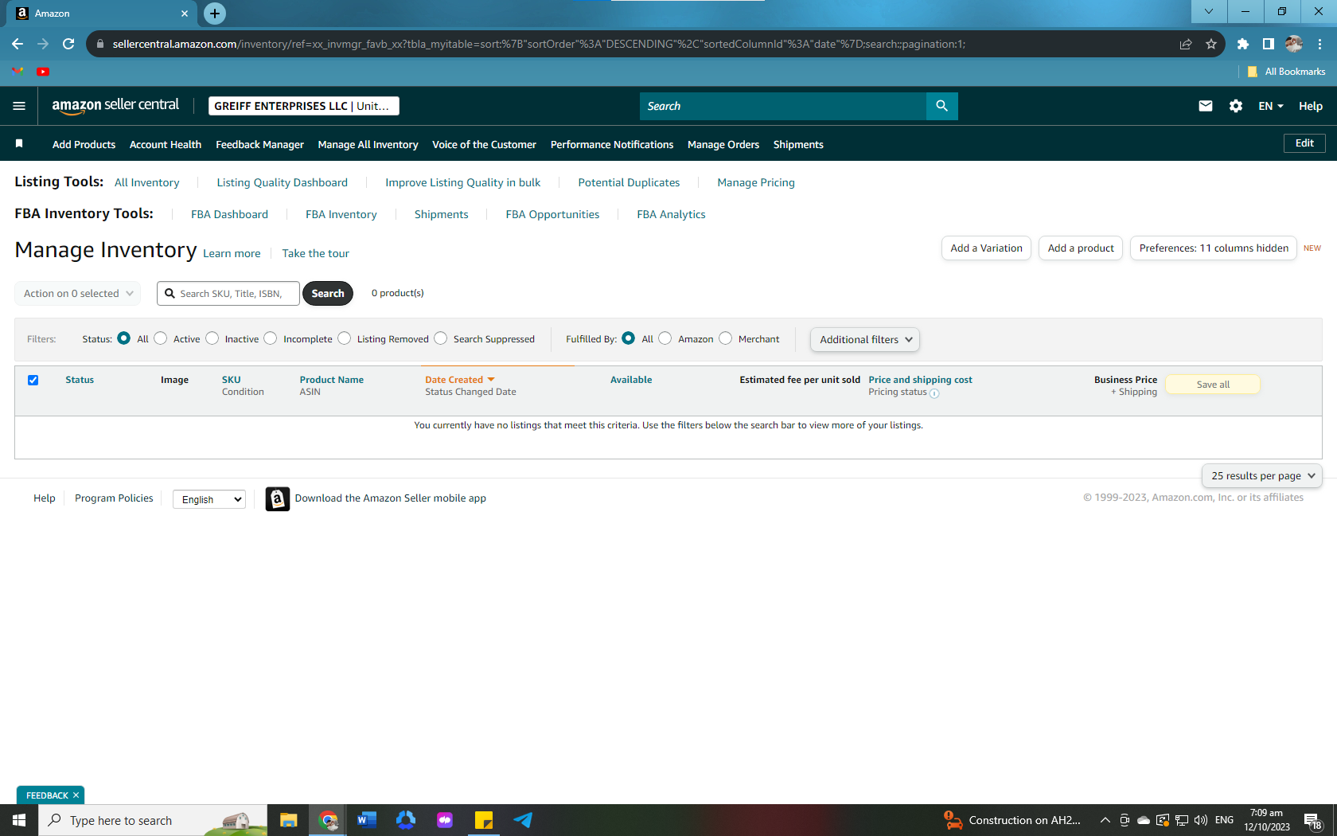1337x836 pixels.
Task: Bookmark this page with the star icon
Action: click(x=1211, y=44)
